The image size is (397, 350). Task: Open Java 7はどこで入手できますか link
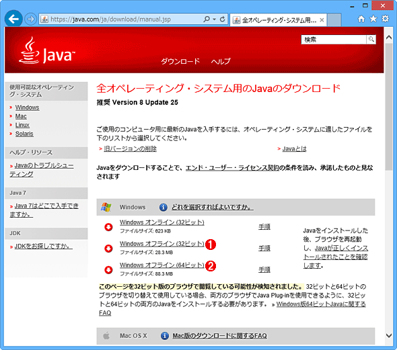pos(44,210)
